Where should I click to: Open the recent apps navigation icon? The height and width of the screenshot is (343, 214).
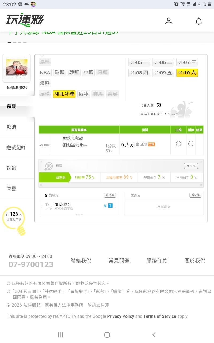pos(60,334)
